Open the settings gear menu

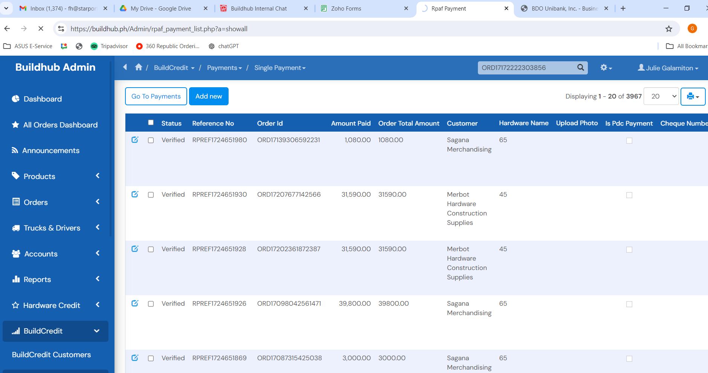606,68
